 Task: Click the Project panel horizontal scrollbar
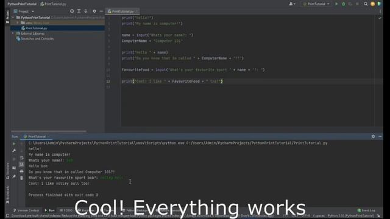[x=49, y=131]
